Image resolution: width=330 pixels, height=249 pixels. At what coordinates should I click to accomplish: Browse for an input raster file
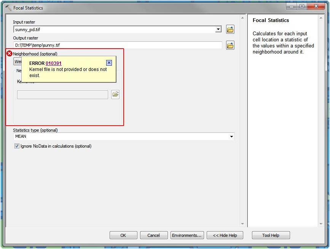(x=230, y=29)
